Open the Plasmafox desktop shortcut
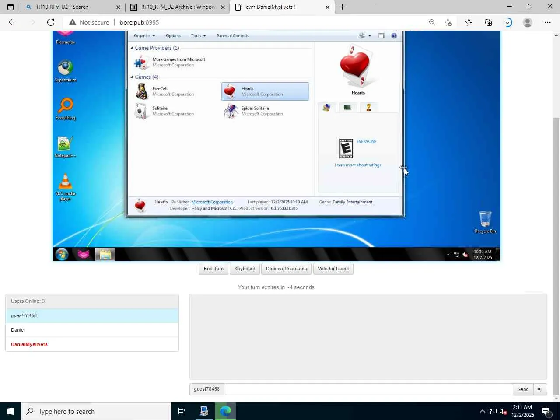This screenshot has height=420, width=560. 65,38
